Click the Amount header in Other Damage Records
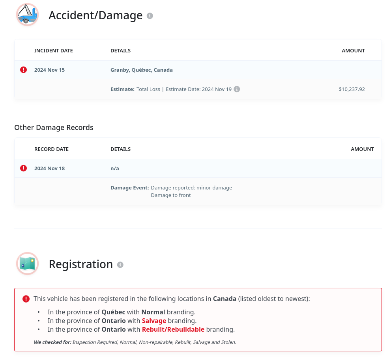The height and width of the screenshot is (362, 391). pos(362,149)
